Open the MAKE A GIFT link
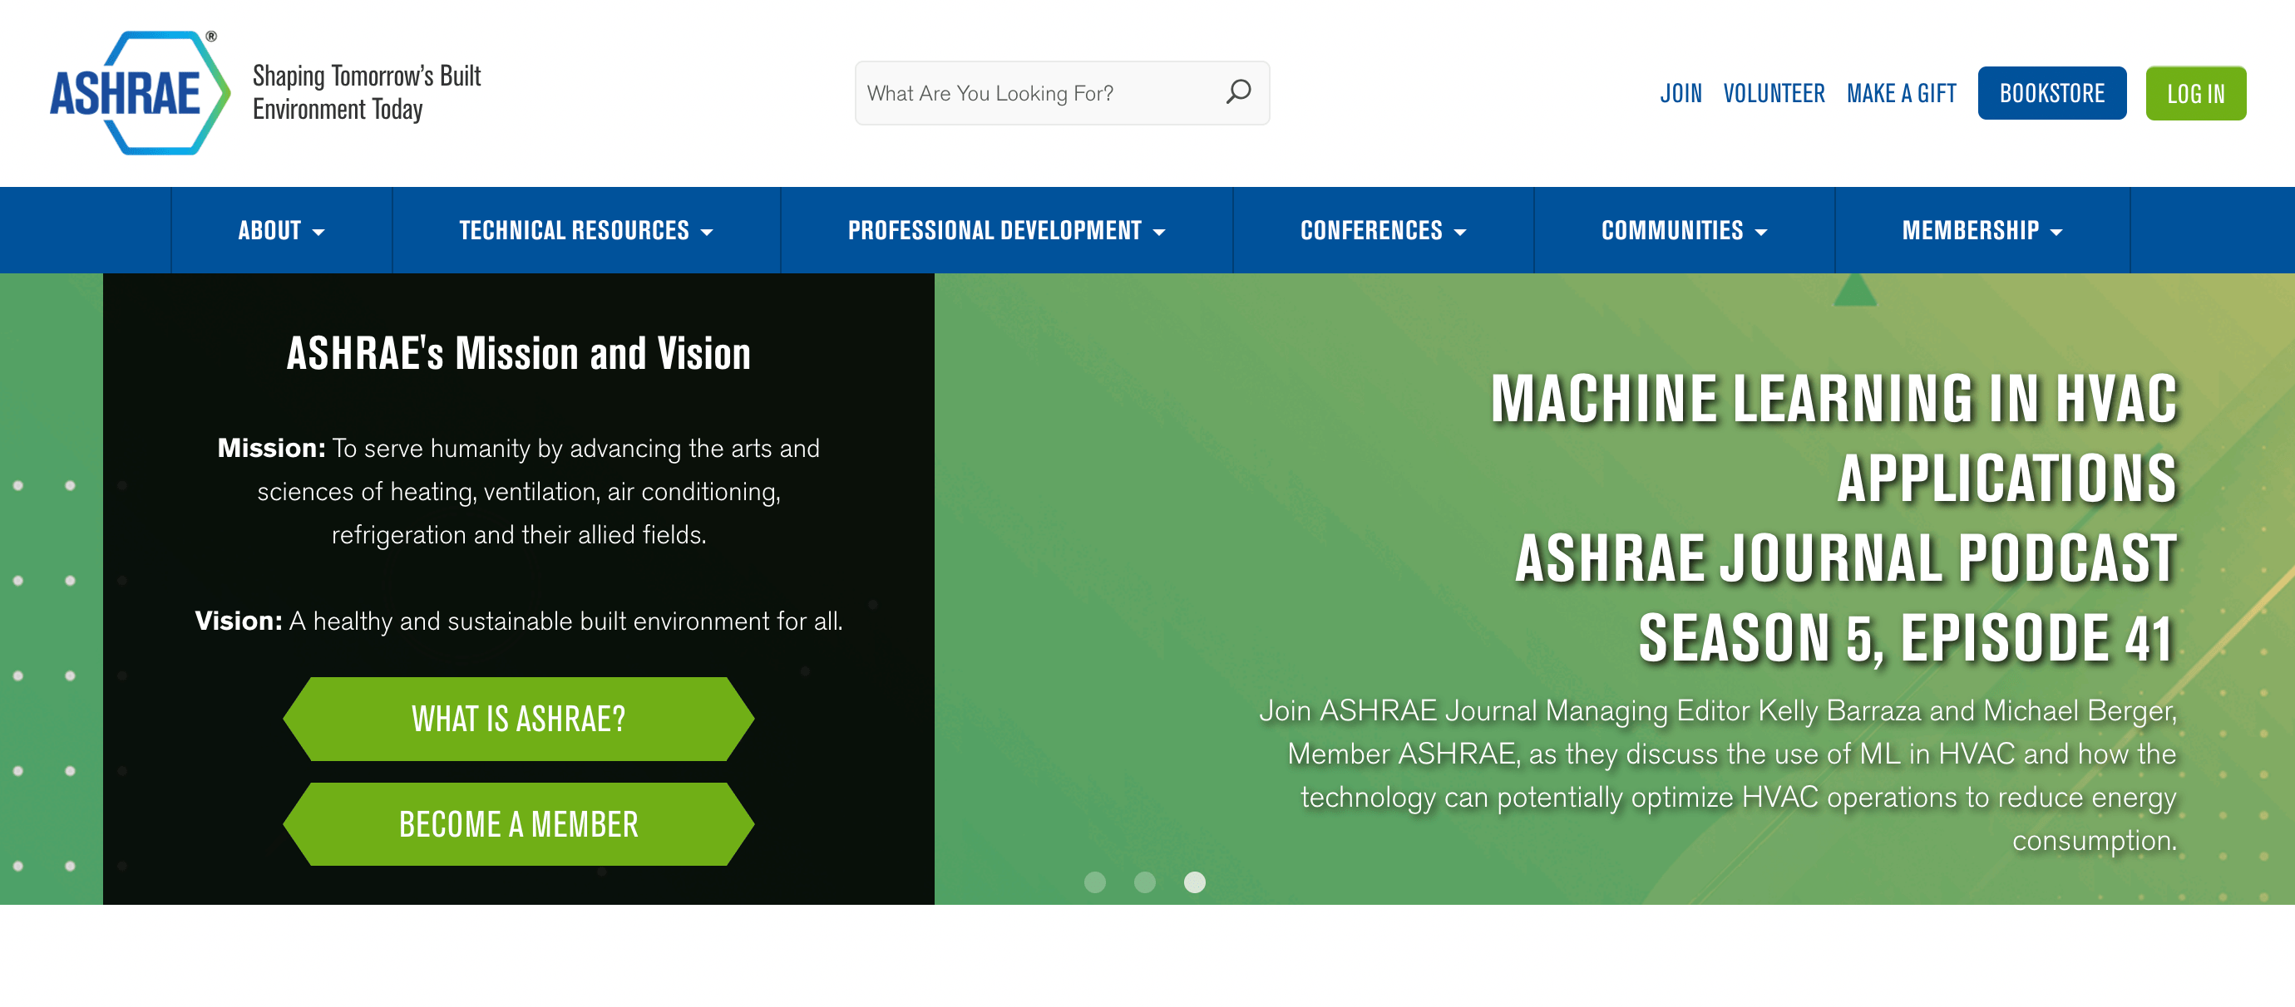2295x1007 pixels. (1901, 94)
